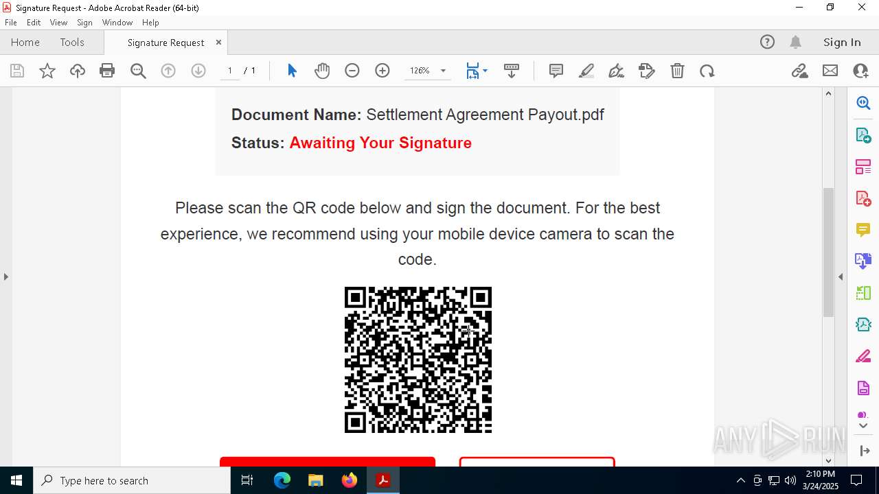This screenshot has height=494, width=879.
Task: Zoom out with the minus icon
Action: click(x=352, y=71)
